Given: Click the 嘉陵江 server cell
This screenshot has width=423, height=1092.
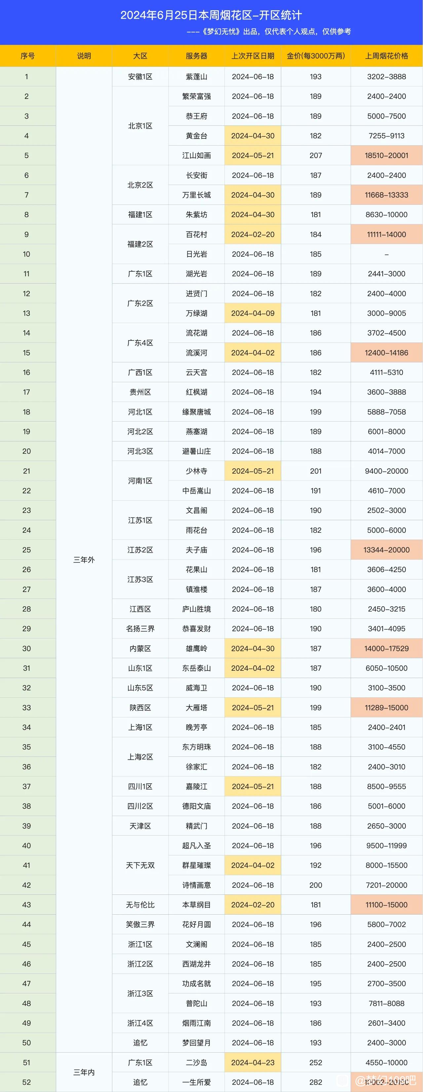Looking at the screenshot, I should [197, 786].
